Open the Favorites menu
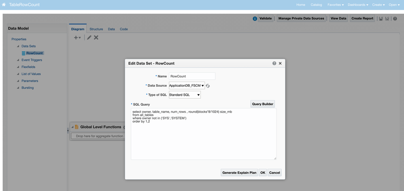Image resolution: width=404 pixels, height=191 pixels. 336,5
